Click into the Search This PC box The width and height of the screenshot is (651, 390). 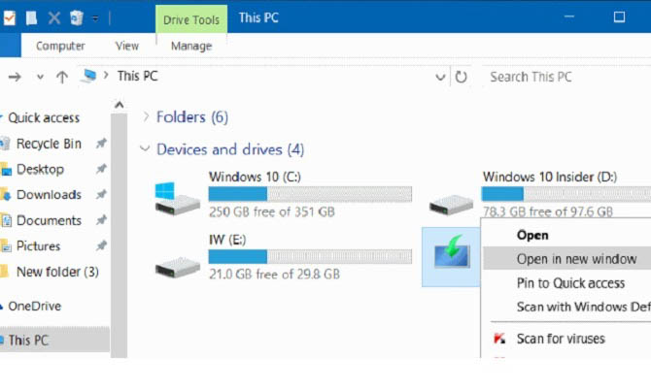tap(566, 77)
